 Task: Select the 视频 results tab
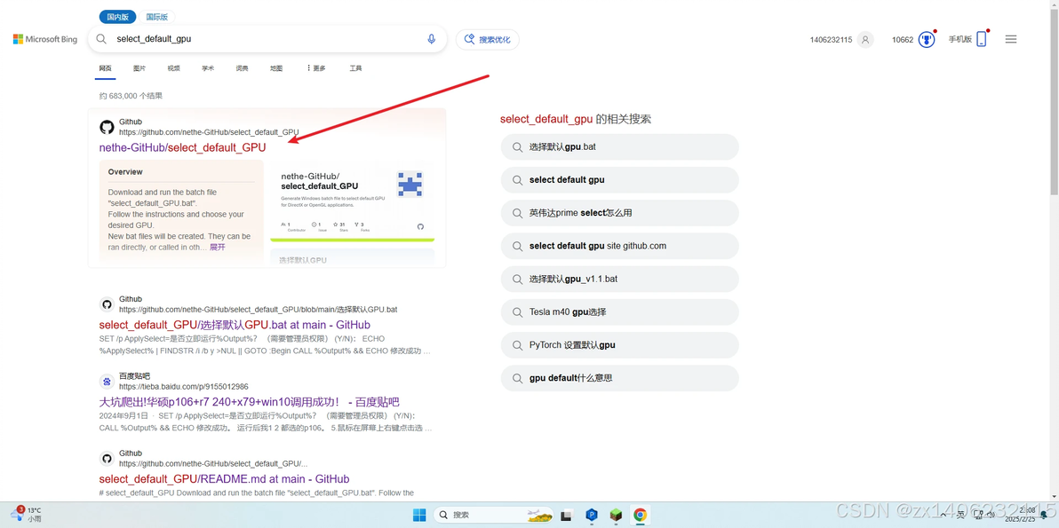[173, 69]
